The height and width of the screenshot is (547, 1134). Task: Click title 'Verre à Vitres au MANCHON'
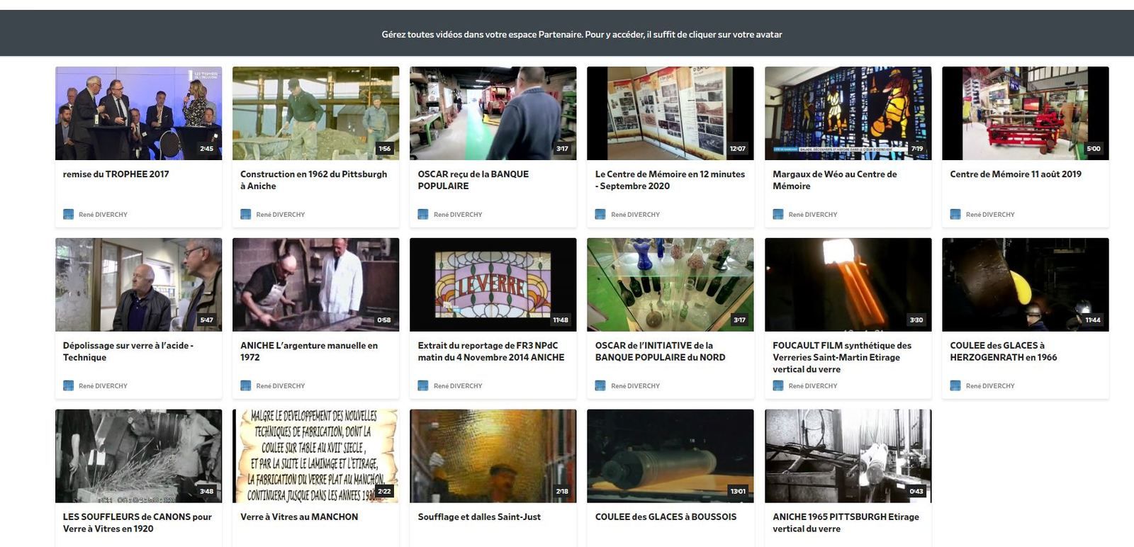(299, 517)
